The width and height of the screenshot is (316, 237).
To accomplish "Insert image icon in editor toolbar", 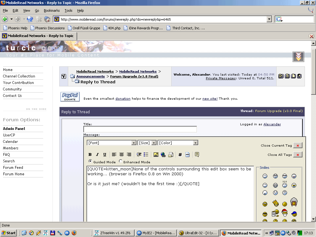I will [x=156, y=155].
